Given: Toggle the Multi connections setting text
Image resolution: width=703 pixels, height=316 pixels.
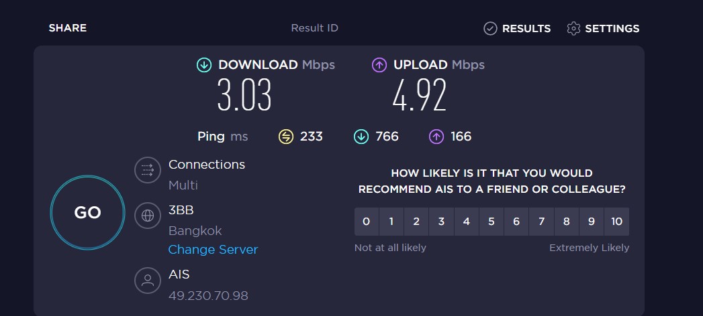Looking at the screenshot, I should [183, 185].
